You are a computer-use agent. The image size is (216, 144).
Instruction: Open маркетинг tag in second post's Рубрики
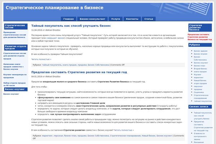(x=47, y=136)
